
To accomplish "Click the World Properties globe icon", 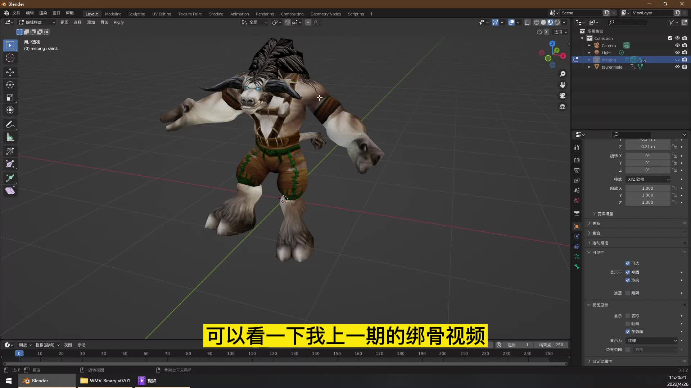I will pos(577,200).
